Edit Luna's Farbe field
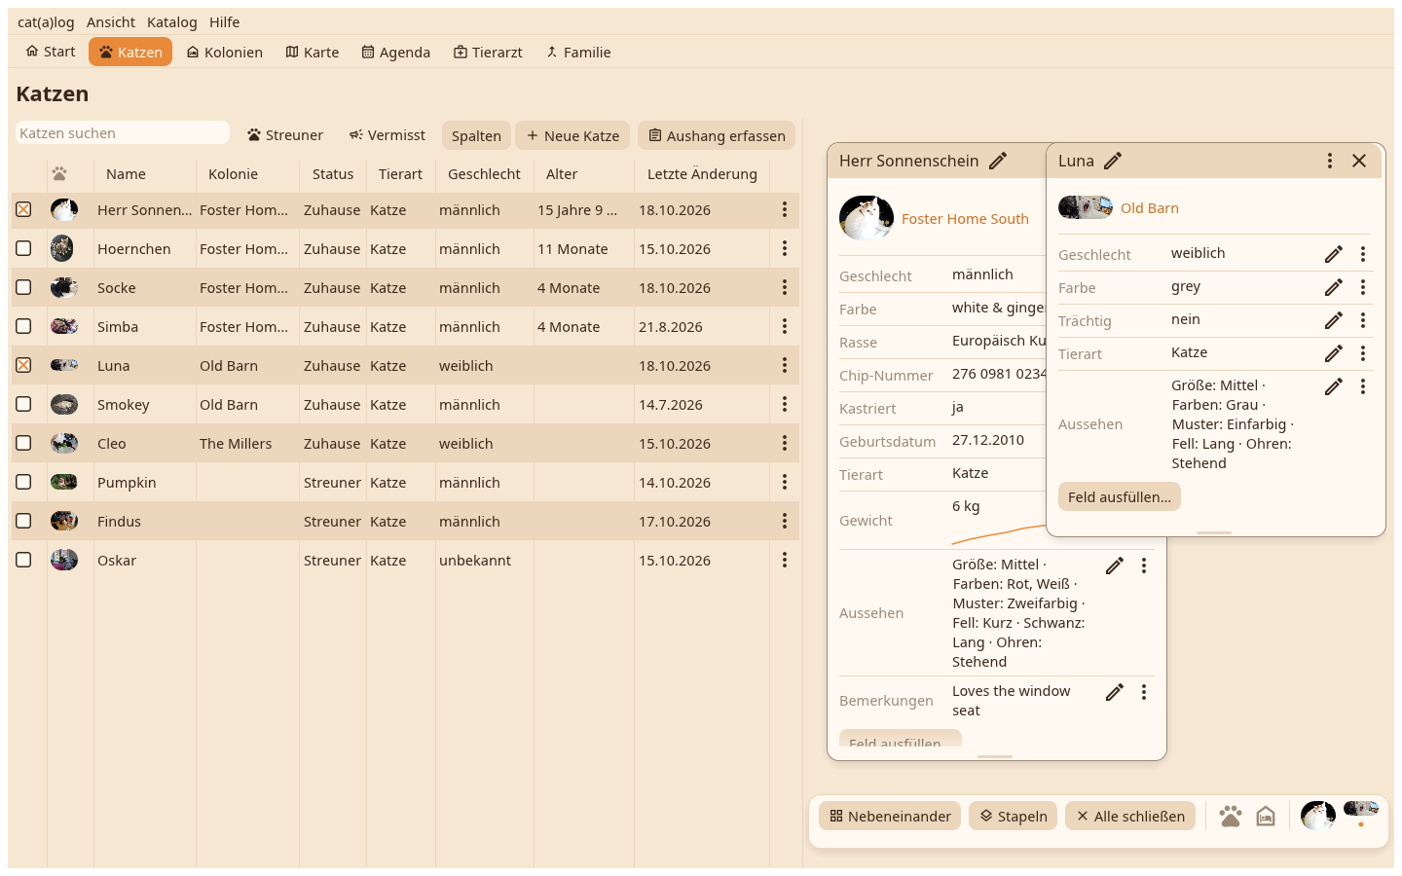1402x876 pixels. pyautogui.click(x=1334, y=287)
